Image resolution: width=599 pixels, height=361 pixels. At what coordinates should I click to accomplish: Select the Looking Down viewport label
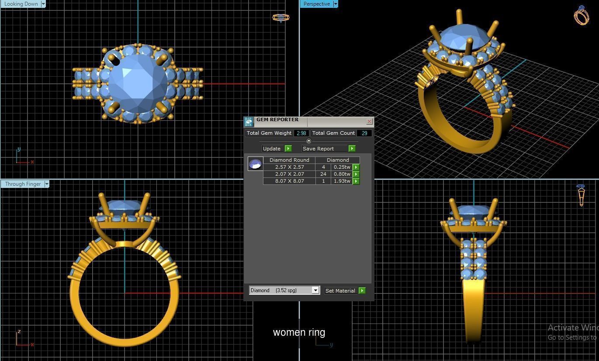21,4
